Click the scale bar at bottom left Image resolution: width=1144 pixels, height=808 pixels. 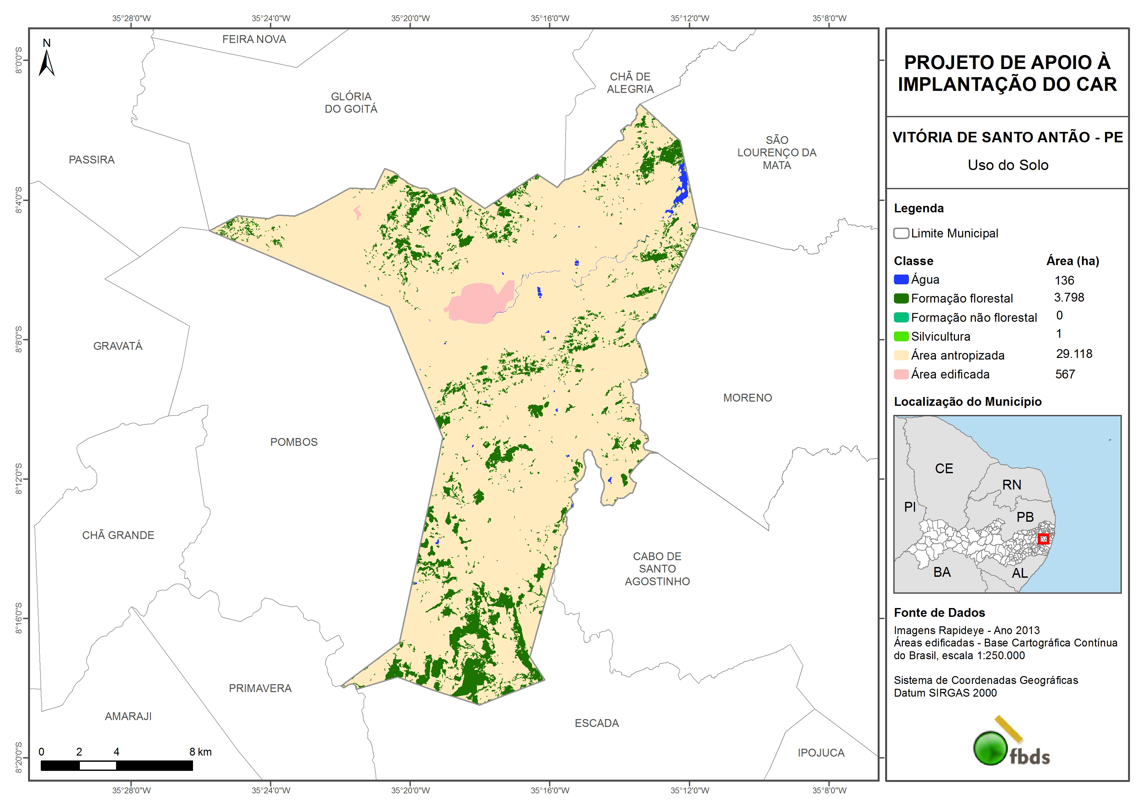(x=117, y=766)
